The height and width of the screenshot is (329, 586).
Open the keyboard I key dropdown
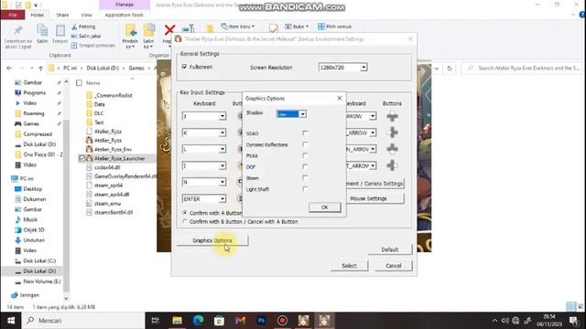222,165
